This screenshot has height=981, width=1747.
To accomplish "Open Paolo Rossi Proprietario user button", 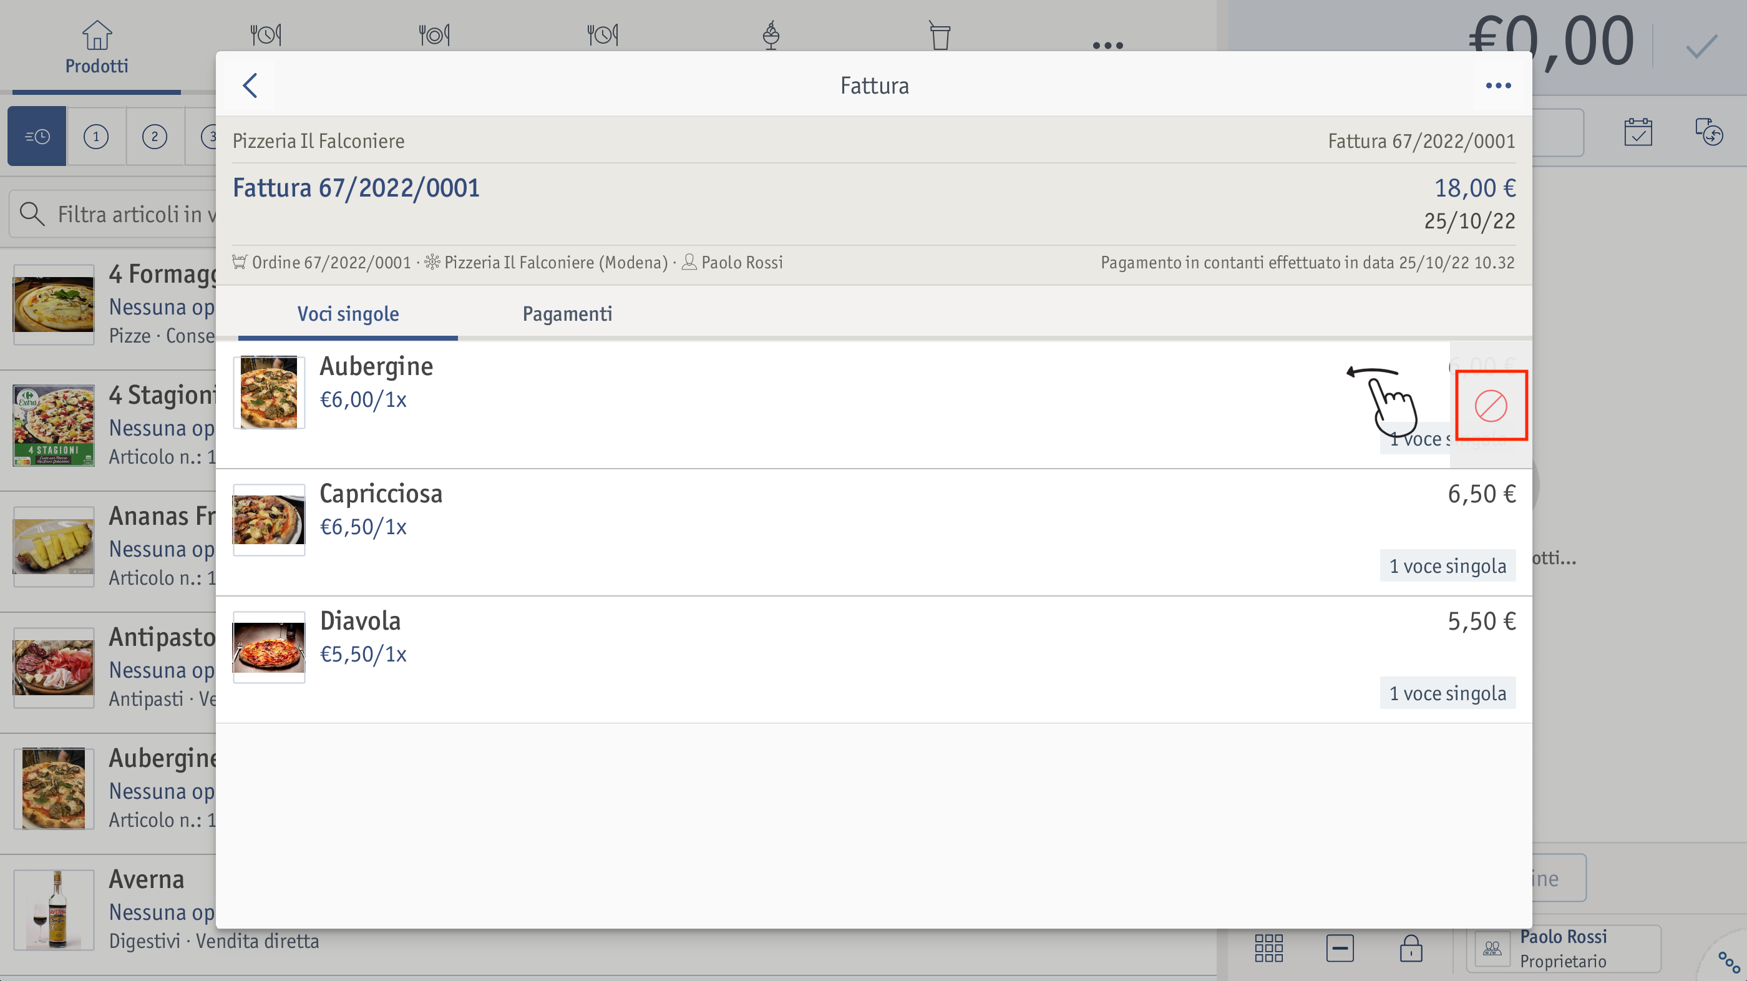I will 1563,949.
